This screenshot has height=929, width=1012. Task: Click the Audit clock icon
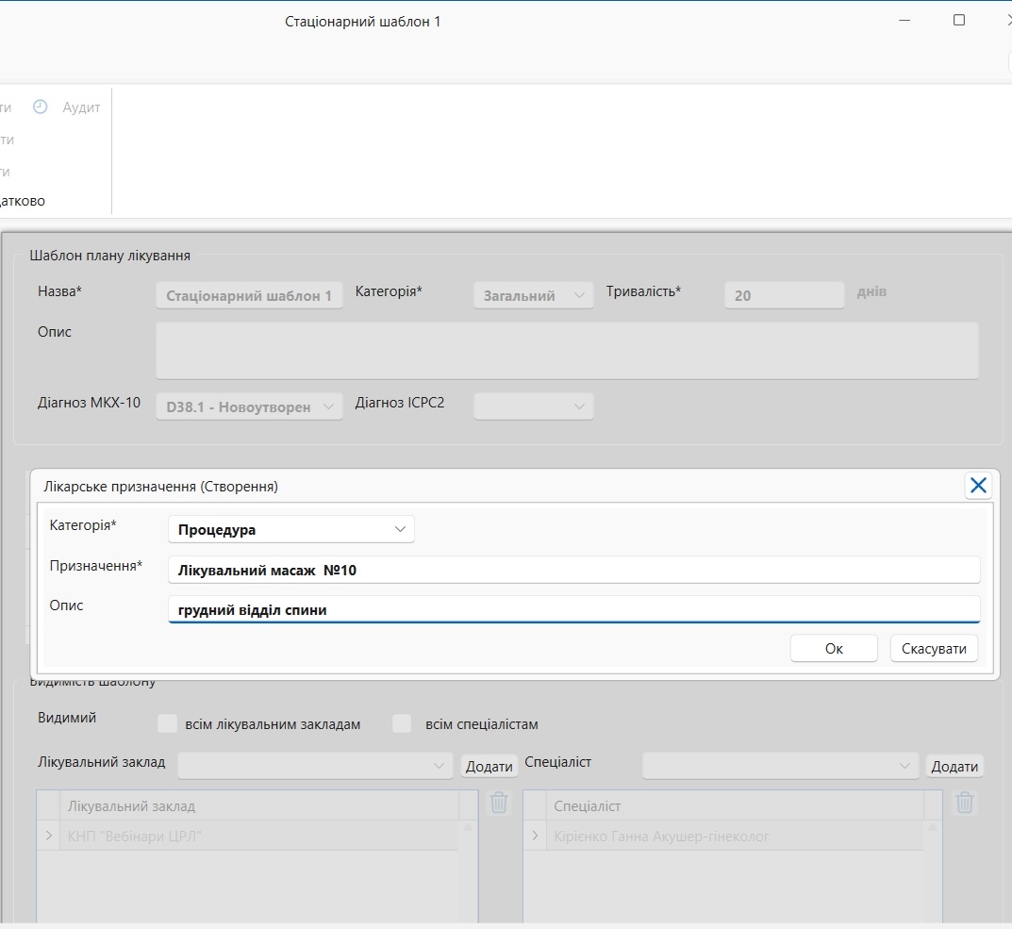pos(40,107)
